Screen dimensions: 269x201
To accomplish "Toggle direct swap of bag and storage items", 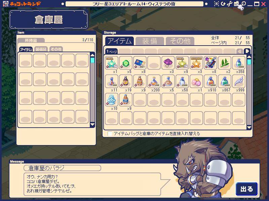I will click(110, 133).
